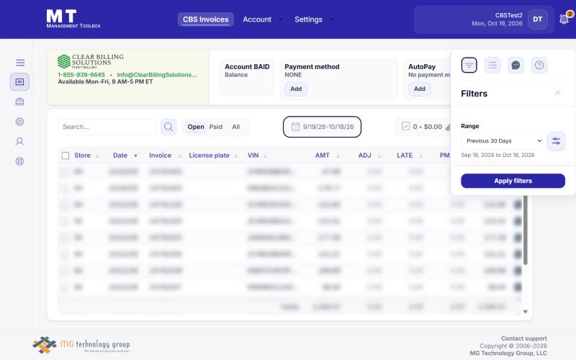Viewport: 576px width, 360px height.
Task: Sort by the License plate column
Action: click(x=209, y=156)
